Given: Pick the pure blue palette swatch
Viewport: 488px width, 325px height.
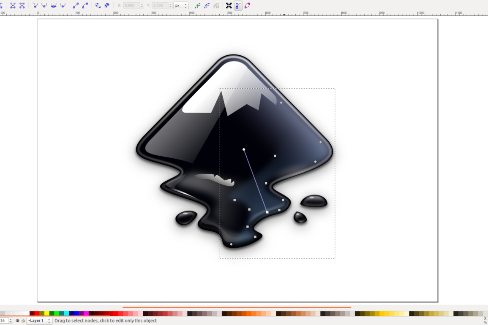Looking at the screenshot, I should tap(76, 313).
